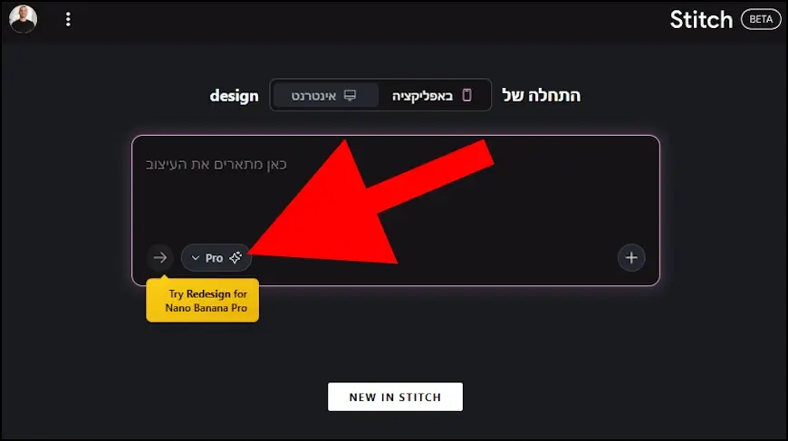Expand the Pro model dropdown
788x441 pixels.
216,258
